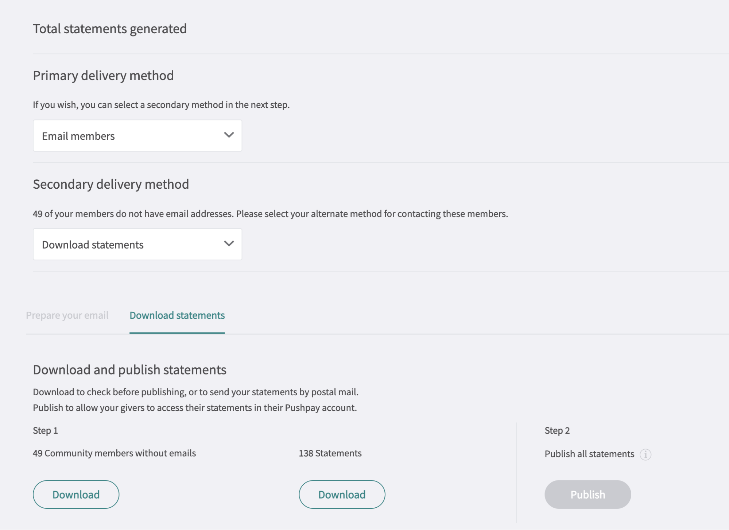The width and height of the screenshot is (729, 530).
Task: Click the 49 Community members without emails label
Action: tap(114, 453)
